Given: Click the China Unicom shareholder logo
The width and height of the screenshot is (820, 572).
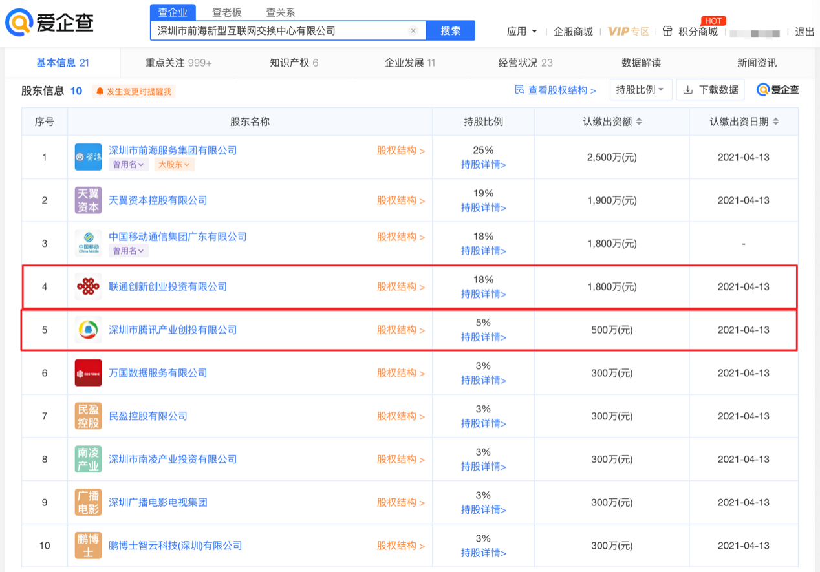Looking at the screenshot, I should coord(88,286).
